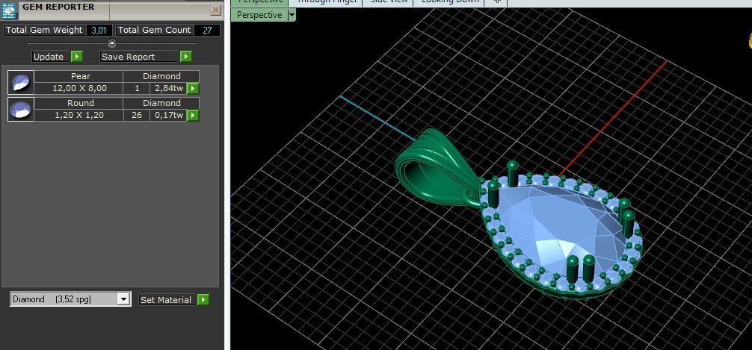Select the Round gem thumbnail

point(21,109)
